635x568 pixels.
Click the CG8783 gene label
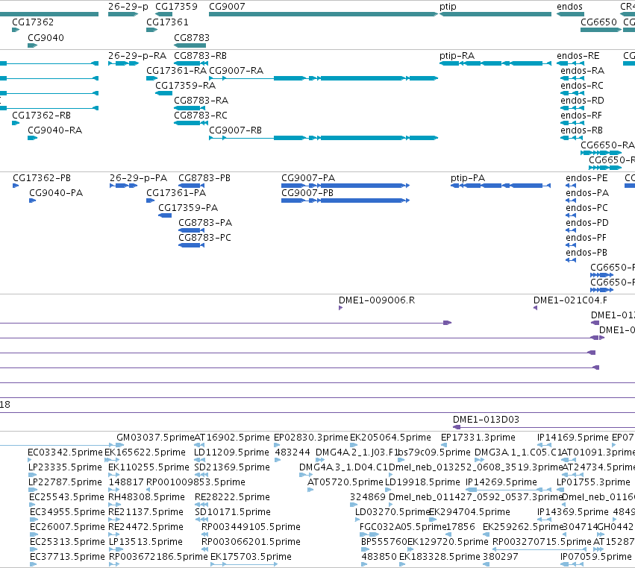(192, 38)
